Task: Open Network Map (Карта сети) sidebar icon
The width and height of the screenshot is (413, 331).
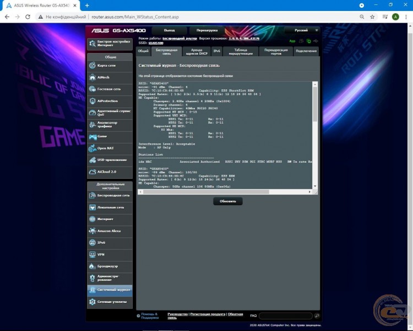Action: coord(92,65)
